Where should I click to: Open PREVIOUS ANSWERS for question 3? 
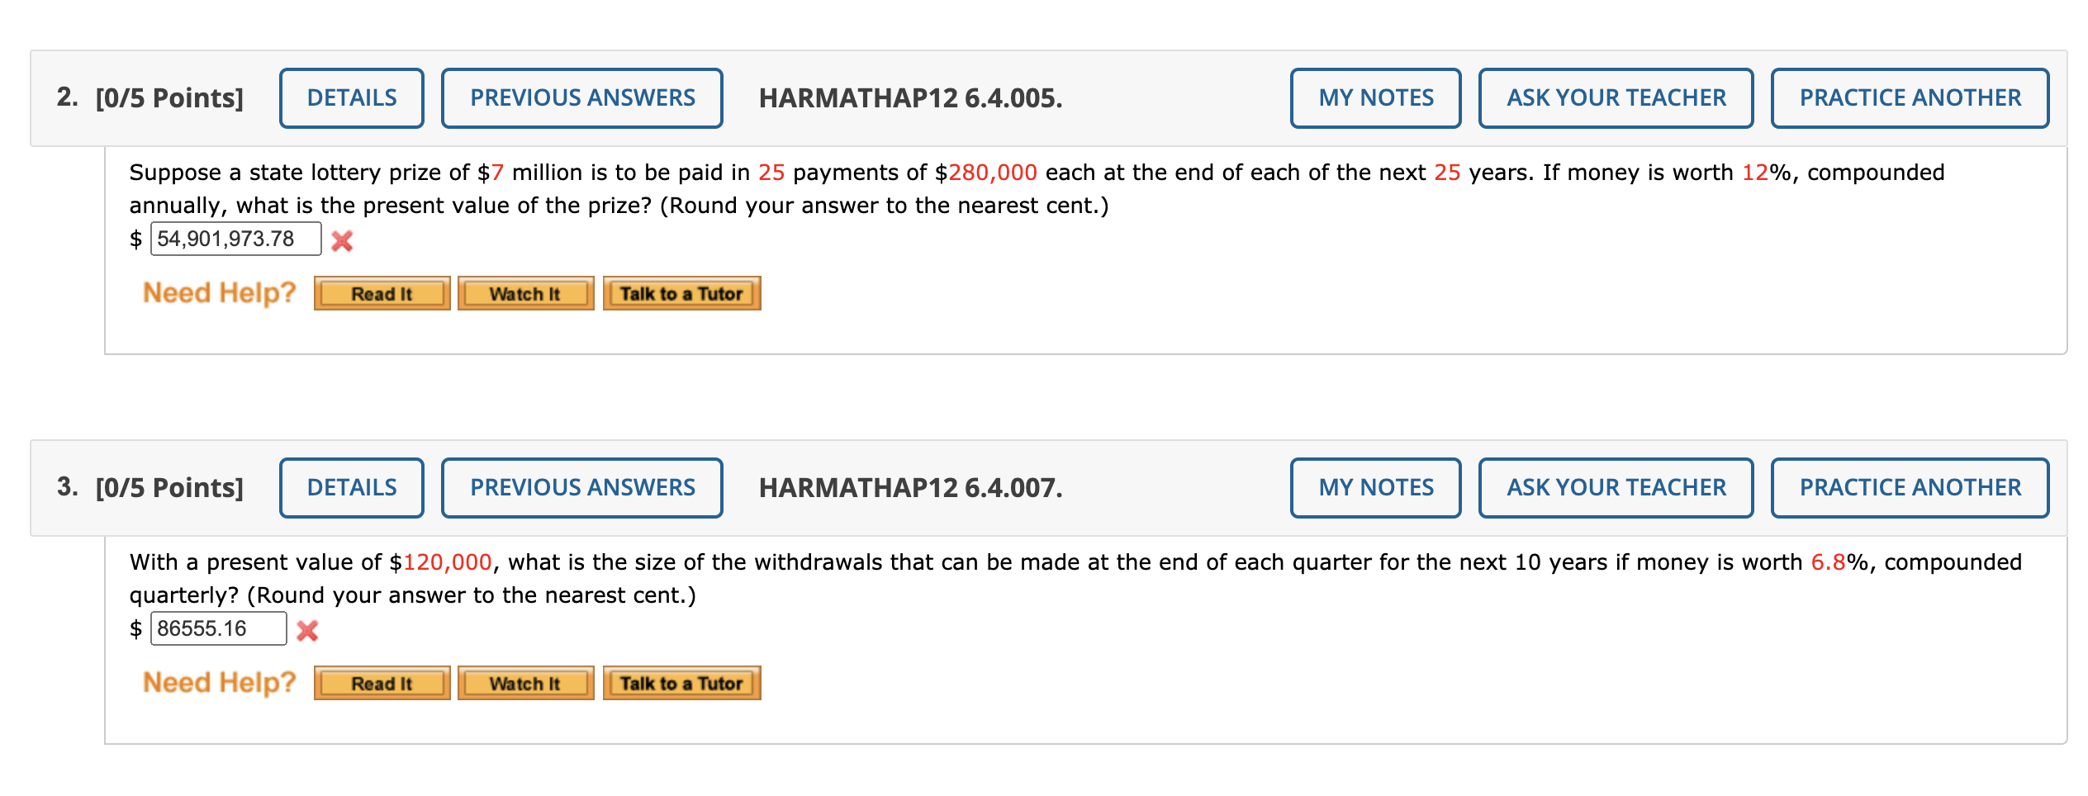pos(581,487)
